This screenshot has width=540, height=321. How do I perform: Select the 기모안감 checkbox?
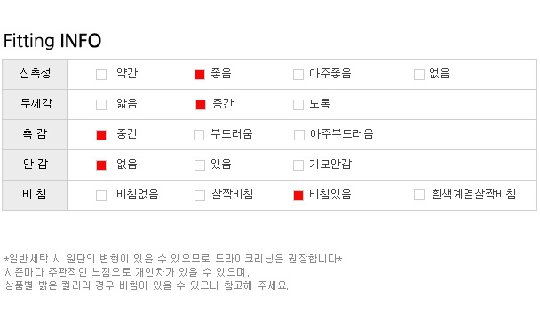coord(298,165)
